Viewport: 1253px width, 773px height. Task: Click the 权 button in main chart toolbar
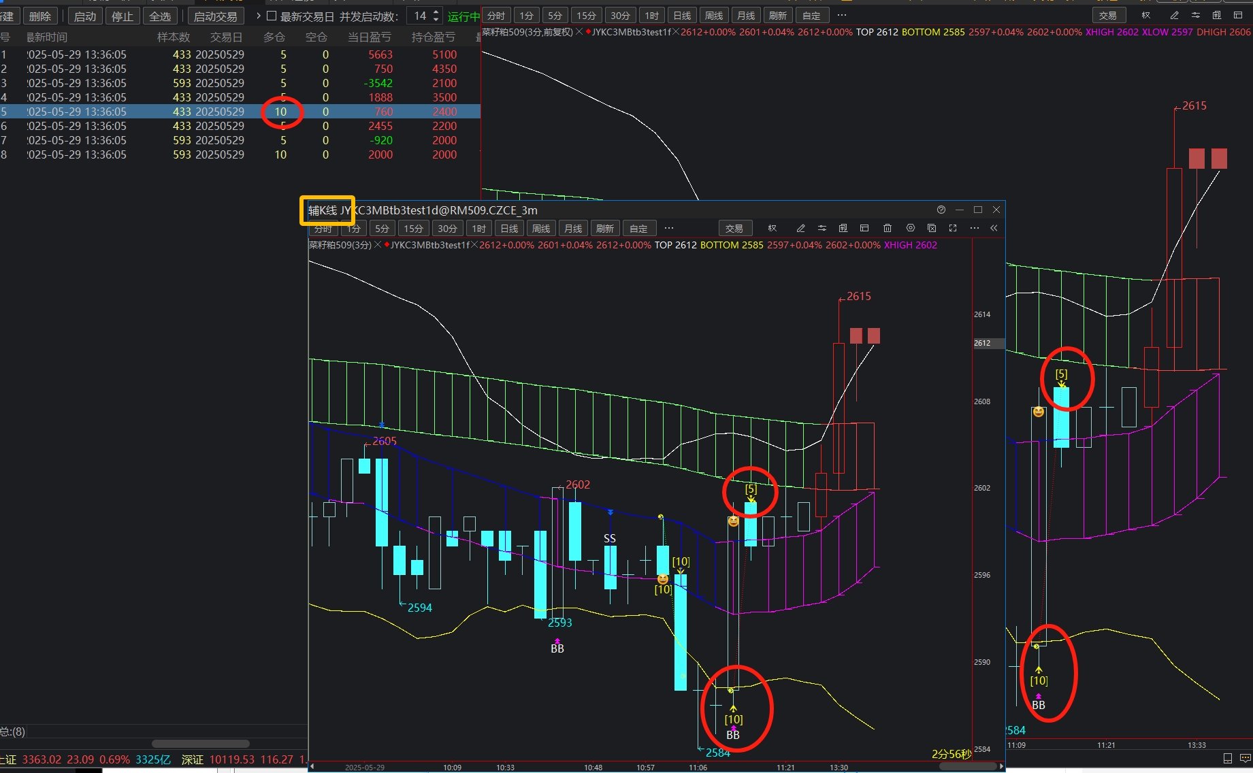1146,15
